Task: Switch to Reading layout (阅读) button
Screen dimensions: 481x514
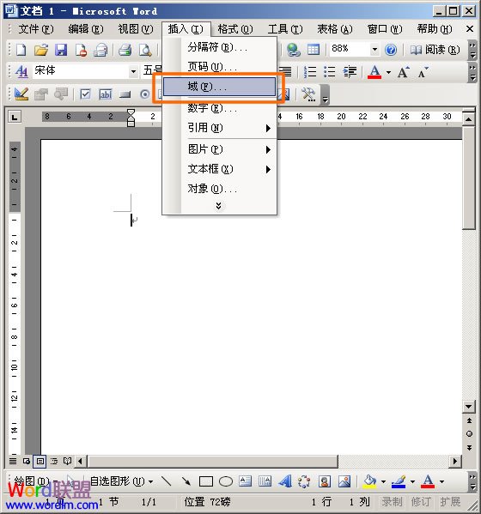Action: coord(435,50)
